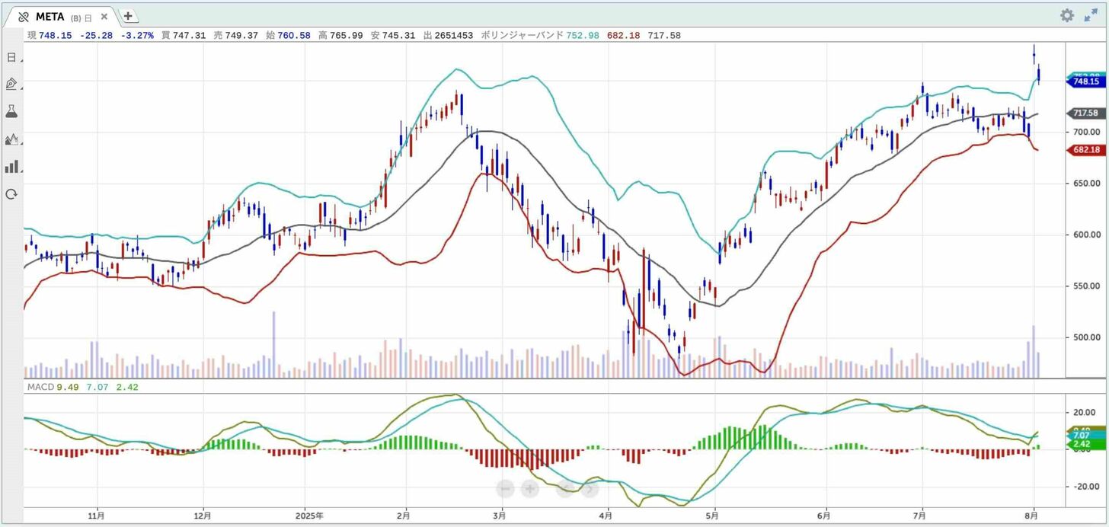Open chart settings gear
The height and width of the screenshot is (527, 1109).
click(1067, 15)
